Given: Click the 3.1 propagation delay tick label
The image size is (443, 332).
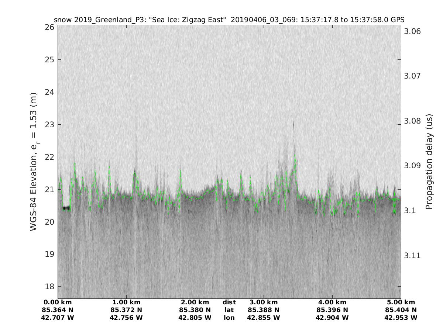Looking at the screenshot, I should click(410, 211).
